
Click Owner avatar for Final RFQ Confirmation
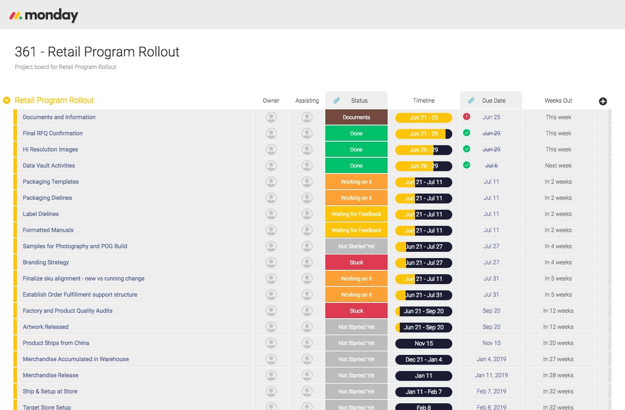tap(271, 133)
